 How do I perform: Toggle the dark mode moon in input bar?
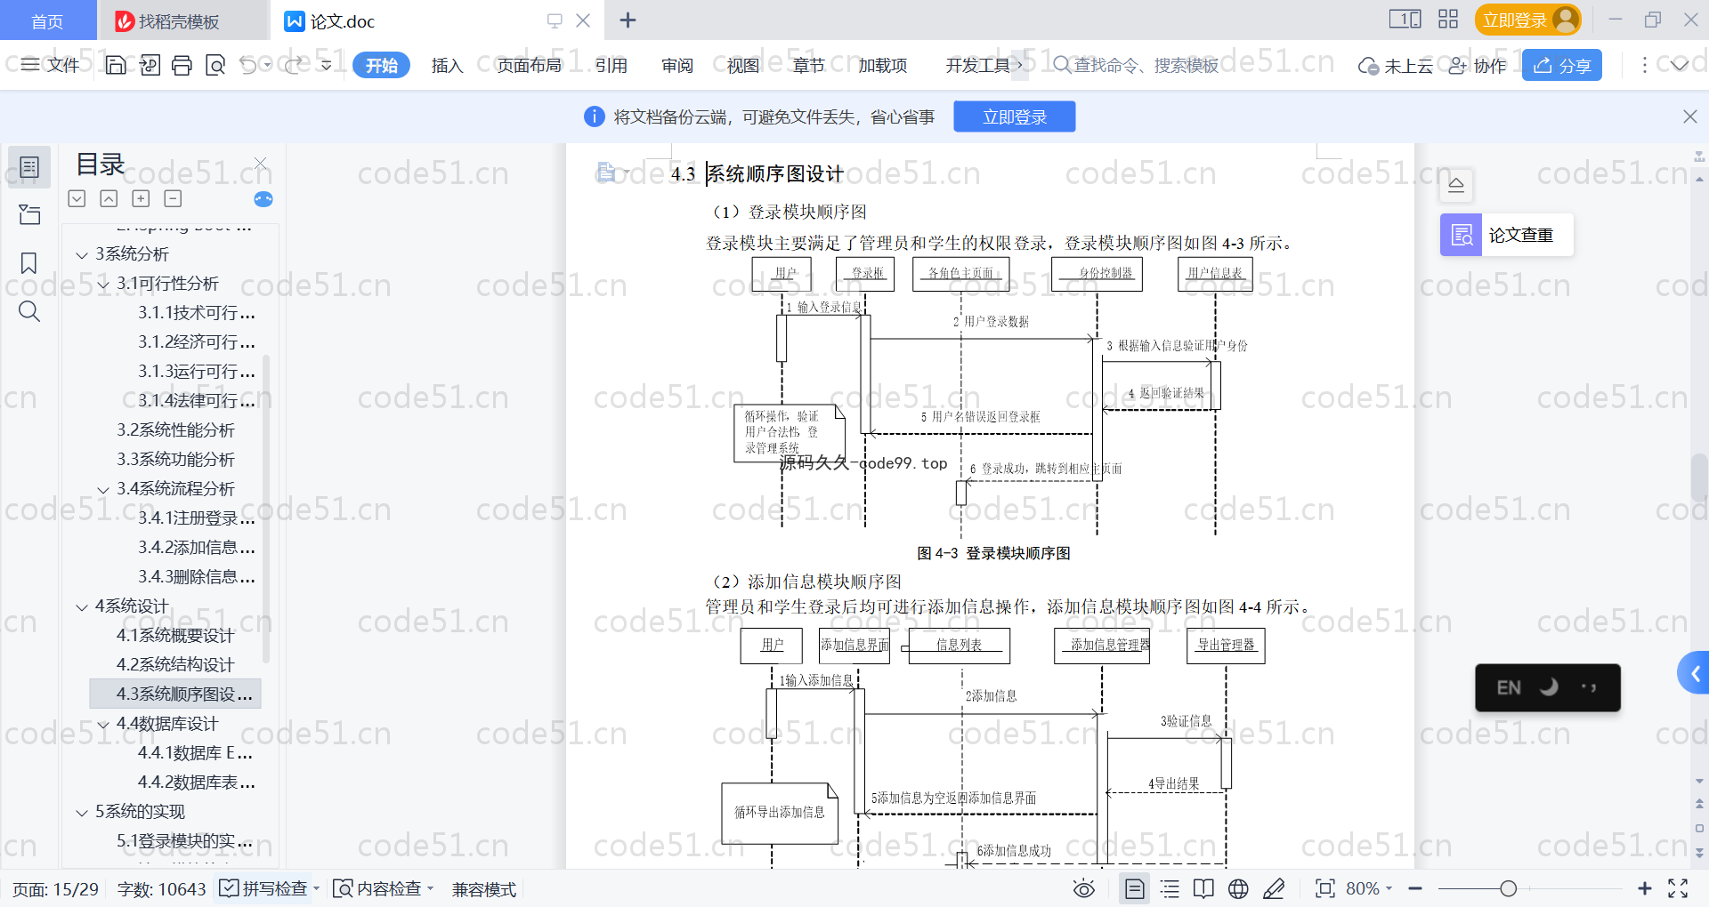coord(1550,687)
